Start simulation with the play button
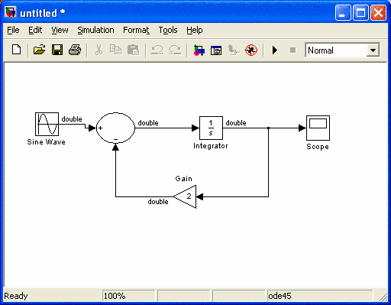 275,50
